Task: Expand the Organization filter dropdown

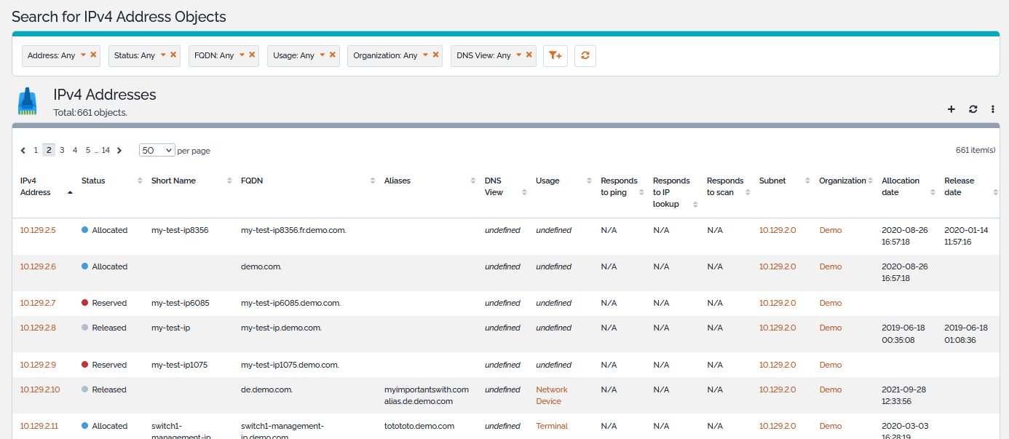Action: point(426,55)
